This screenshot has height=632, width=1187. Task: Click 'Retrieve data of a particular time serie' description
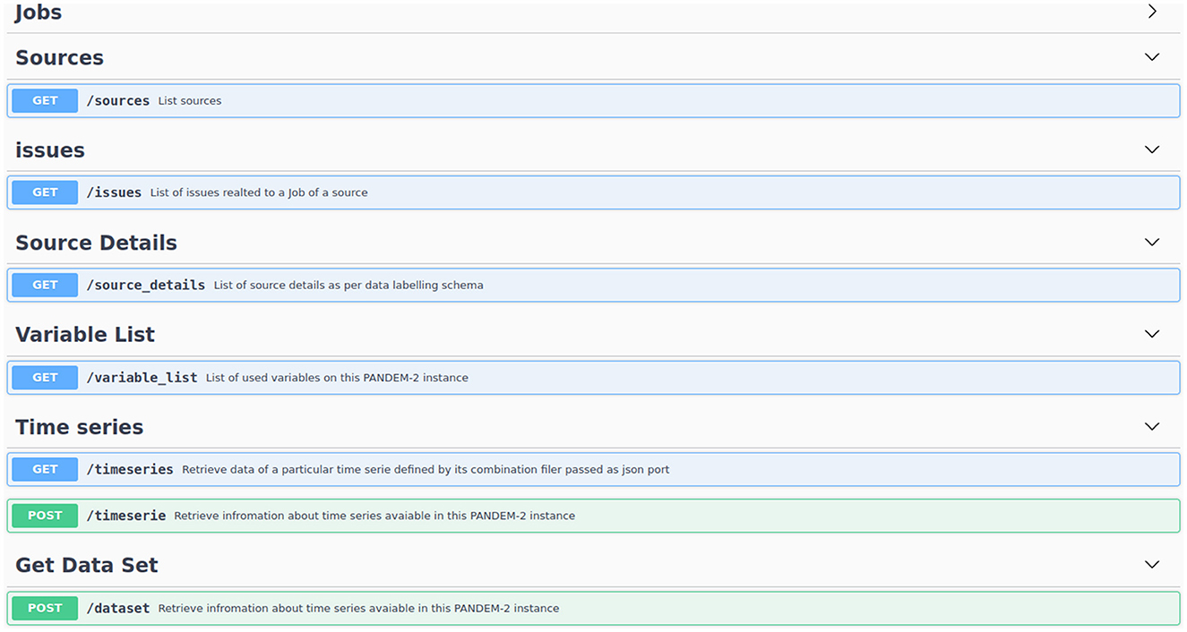click(426, 469)
